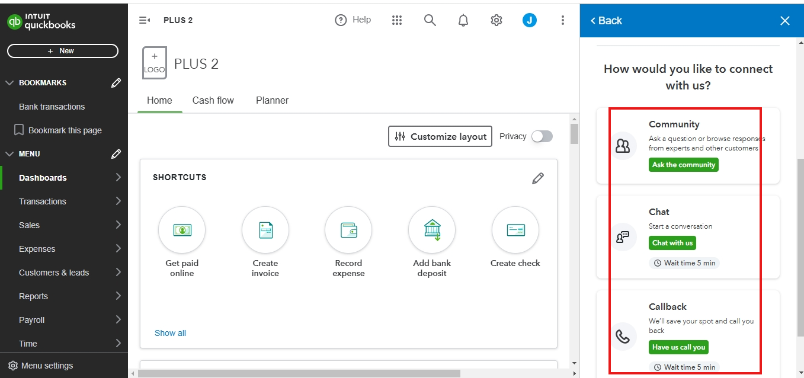Open notifications bell
This screenshot has height=378, width=804.
click(x=463, y=20)
